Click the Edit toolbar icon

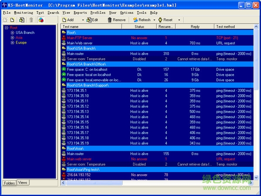point(89,20)
